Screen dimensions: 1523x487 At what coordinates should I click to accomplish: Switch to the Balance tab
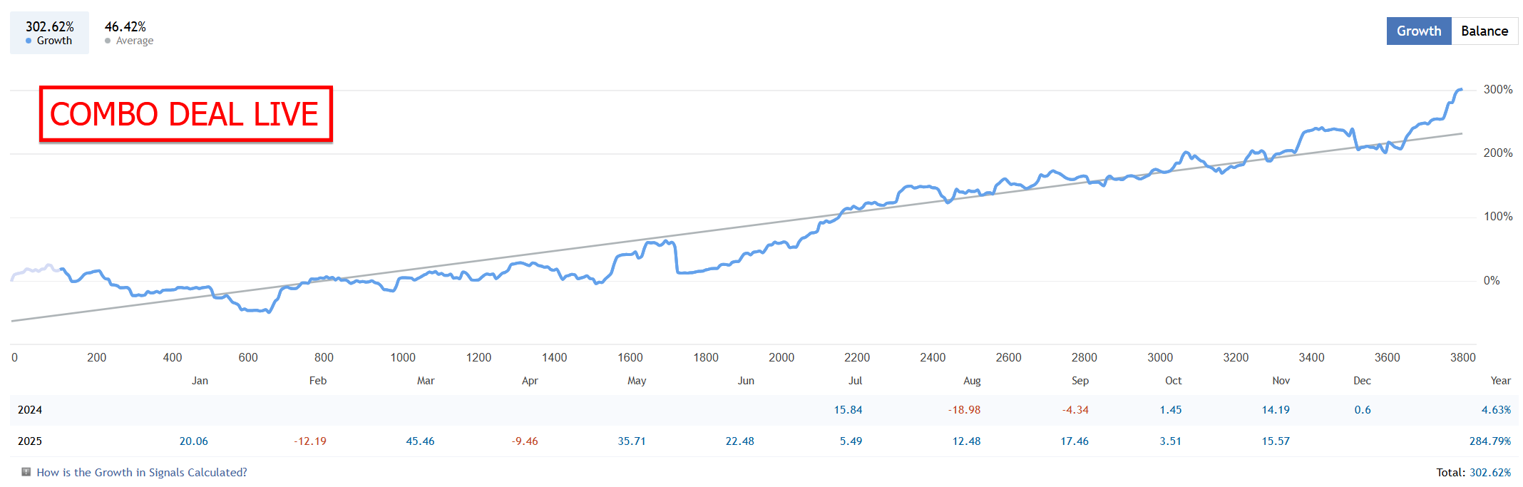(x=1484, y=31)
